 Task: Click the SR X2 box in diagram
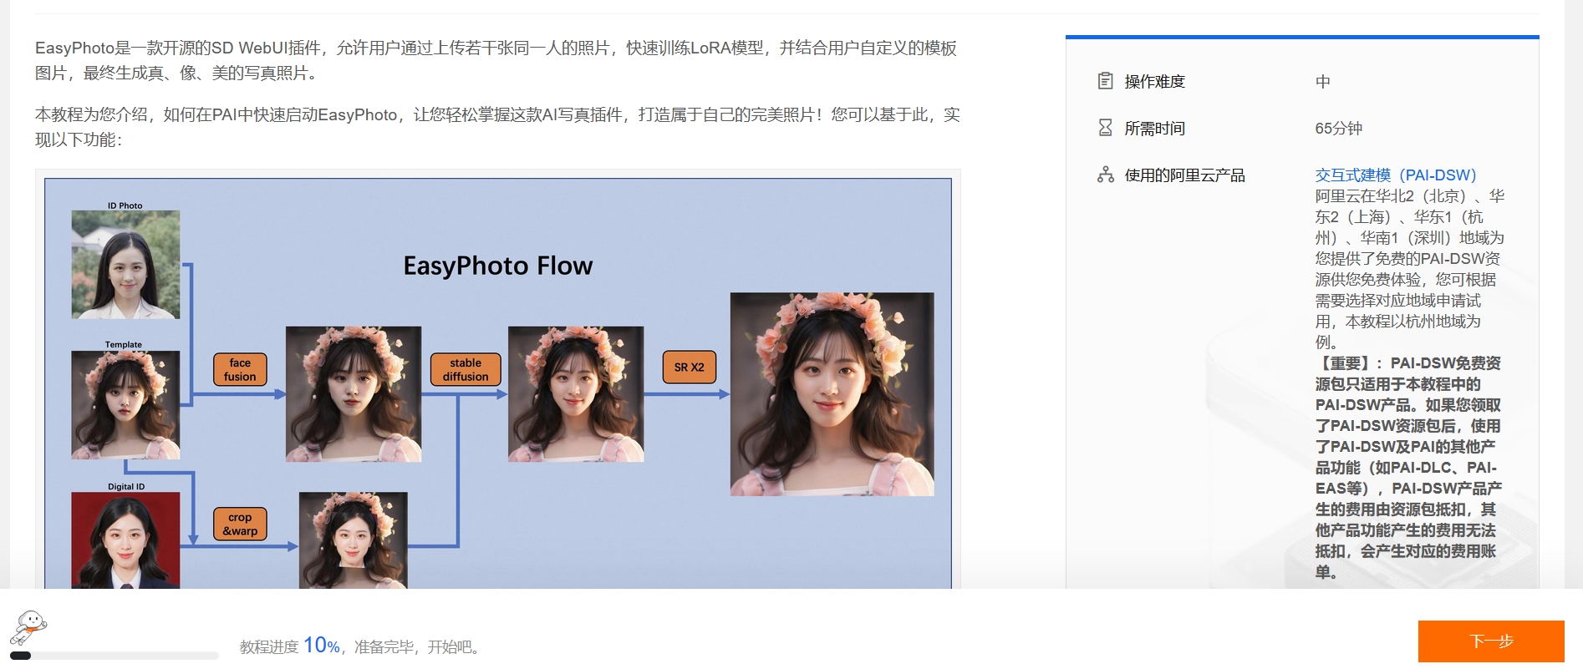click(x=690, y=367)
